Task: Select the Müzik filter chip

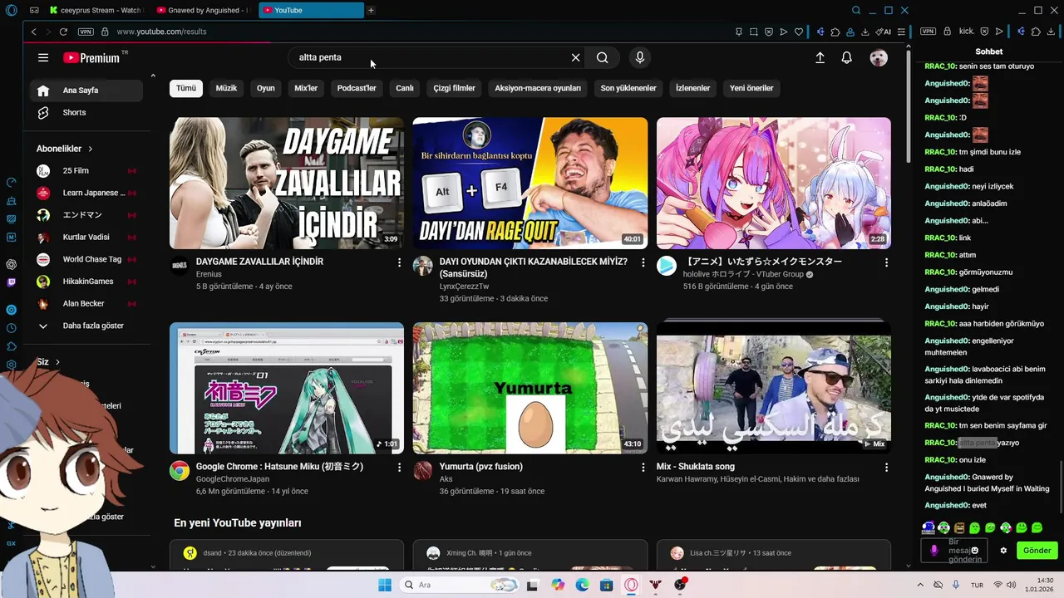Action: pos(226,88)
